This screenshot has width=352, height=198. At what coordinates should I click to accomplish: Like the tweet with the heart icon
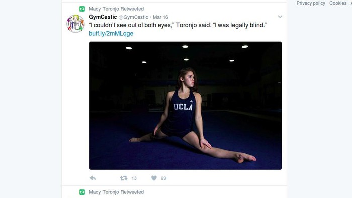coord(154,178)
